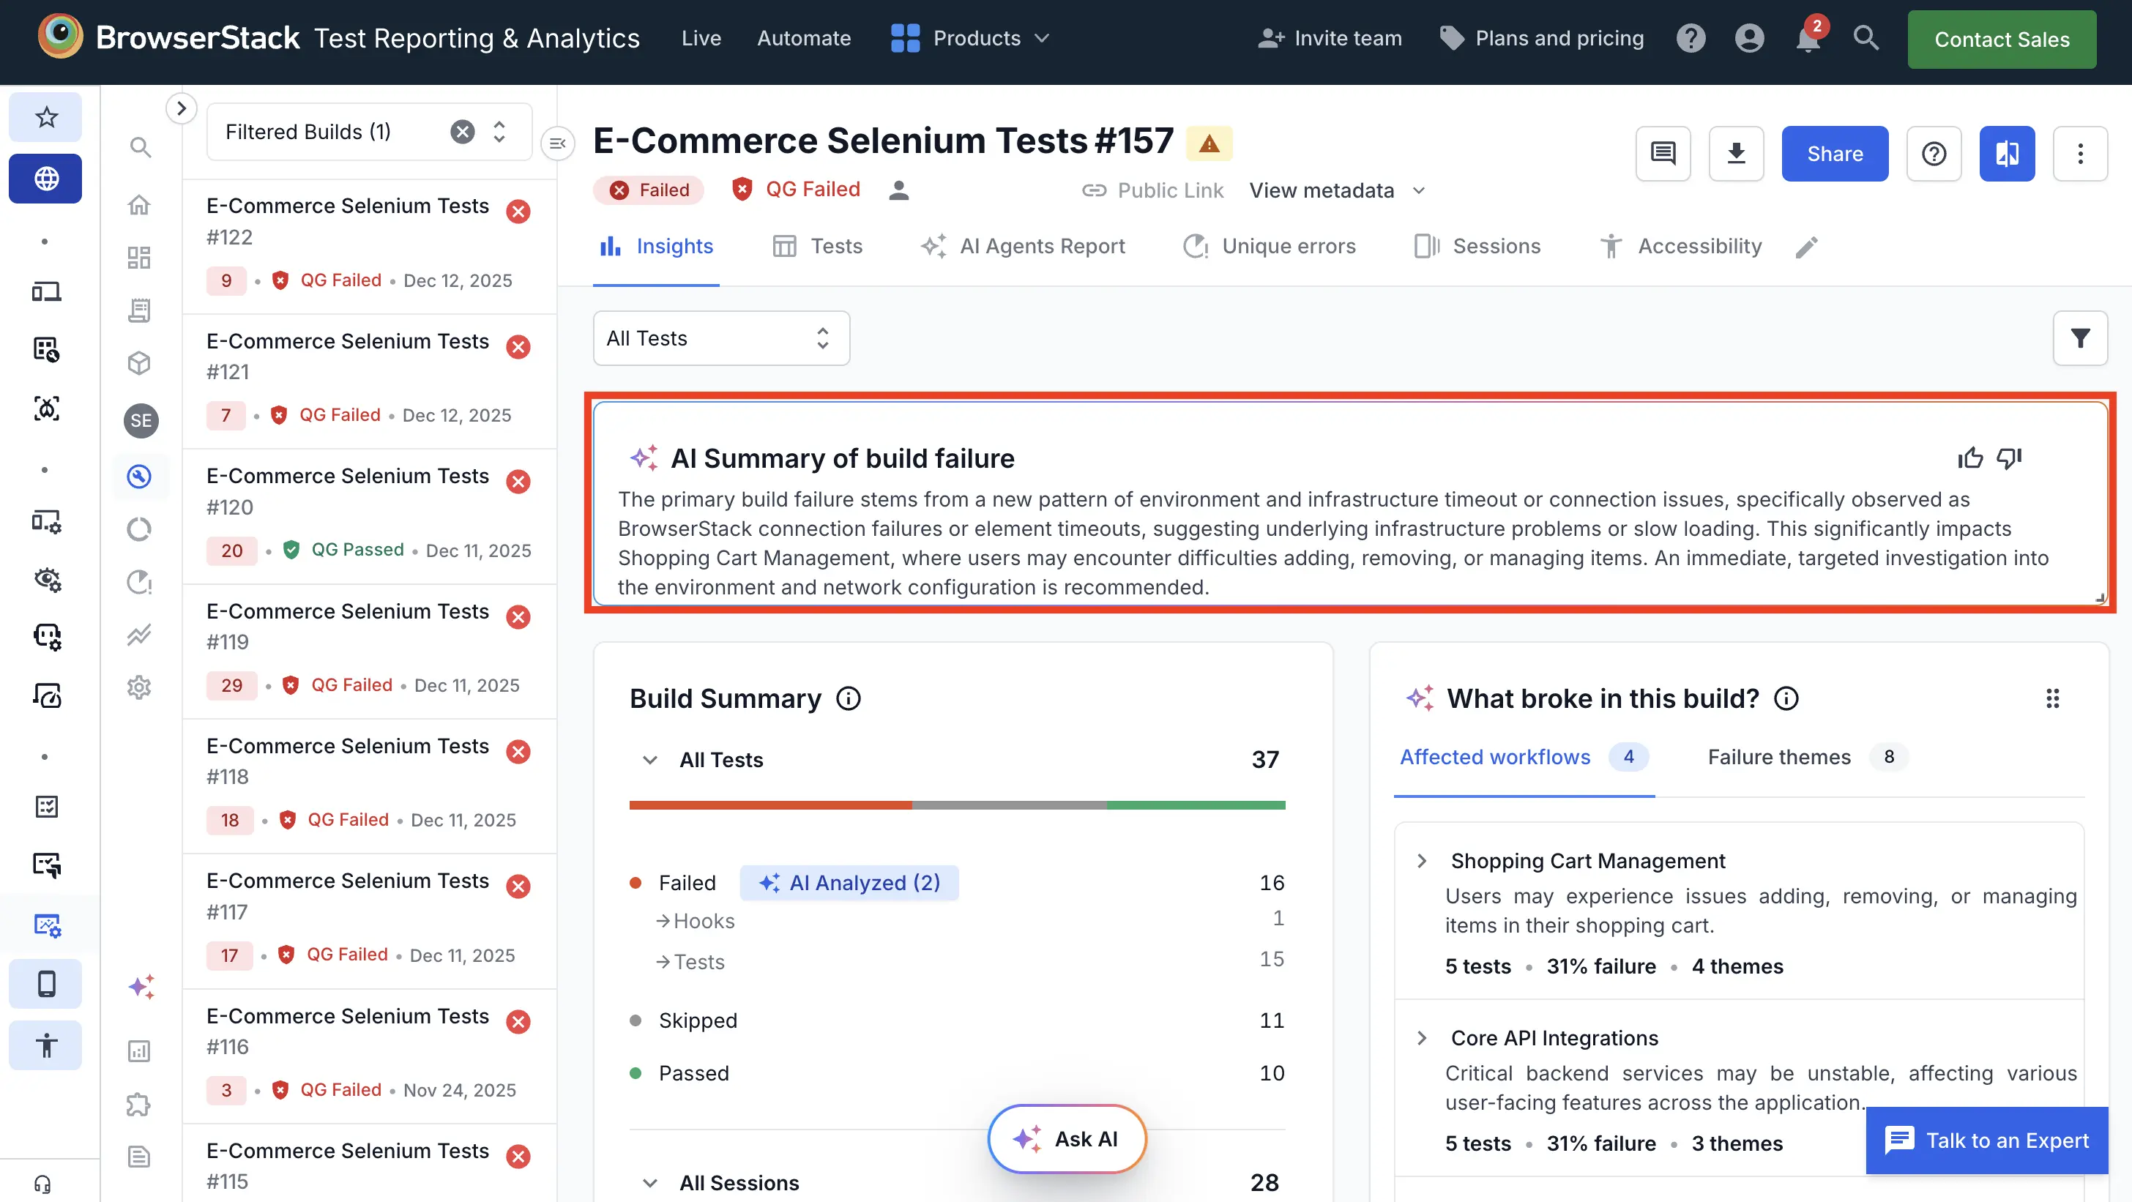Expand the All Sessions row
Screen dimensions: 2132x1202
point(651,1183)
